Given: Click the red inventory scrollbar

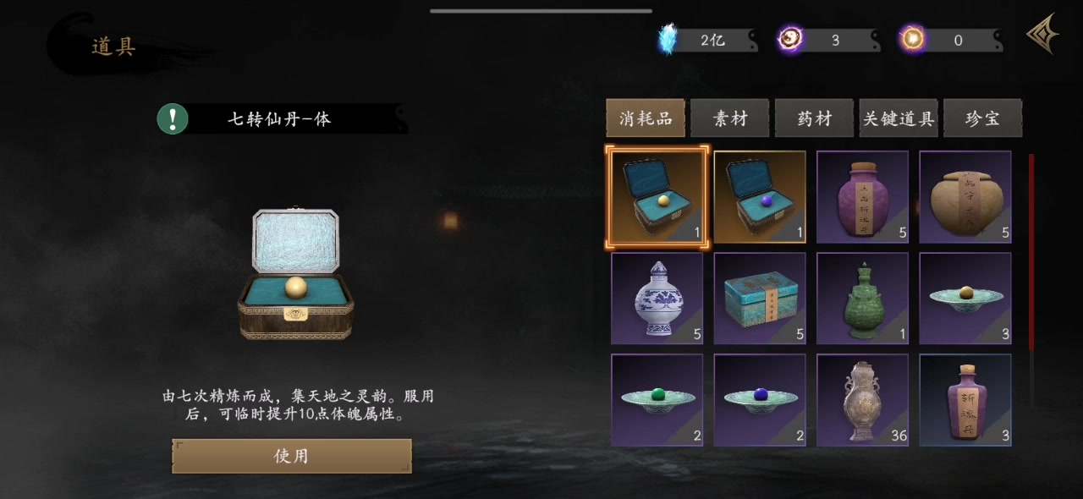Looking at the screenshot, I should (x=1031, y=252).
